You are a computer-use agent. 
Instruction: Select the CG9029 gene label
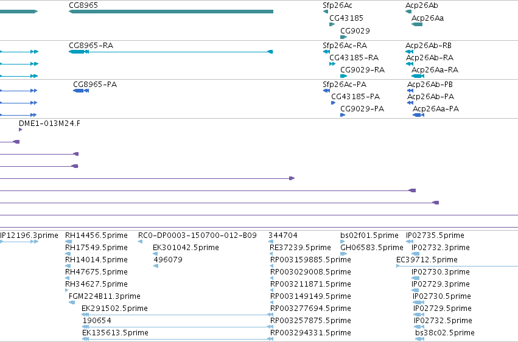coord(355,31)
